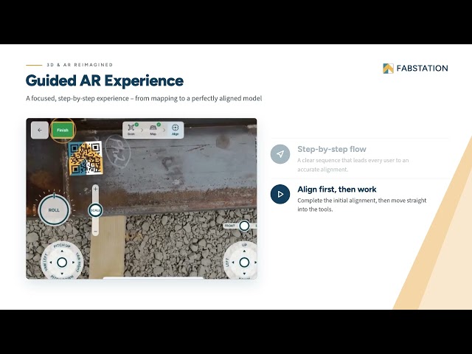Click the green Finish button
Screen dimensions: 472x354
[x=63, y=130]
